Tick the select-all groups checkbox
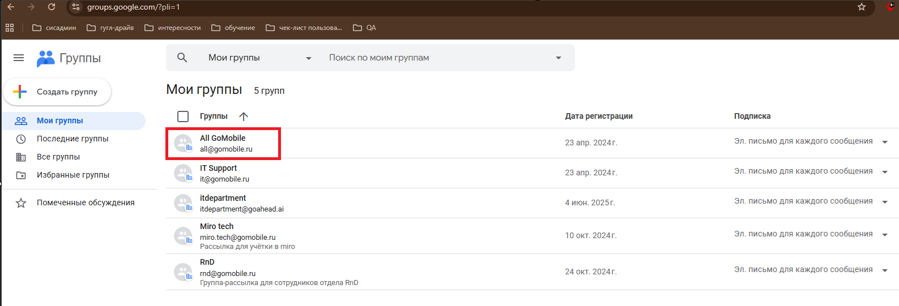The width and height of the screenshot is (899, 306). (183, 117)
